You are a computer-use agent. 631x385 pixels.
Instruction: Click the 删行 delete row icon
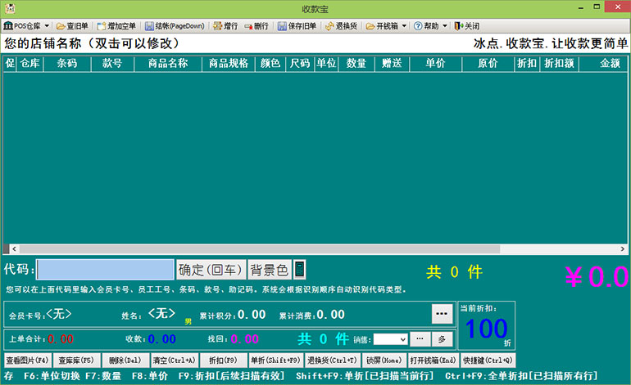256,26
